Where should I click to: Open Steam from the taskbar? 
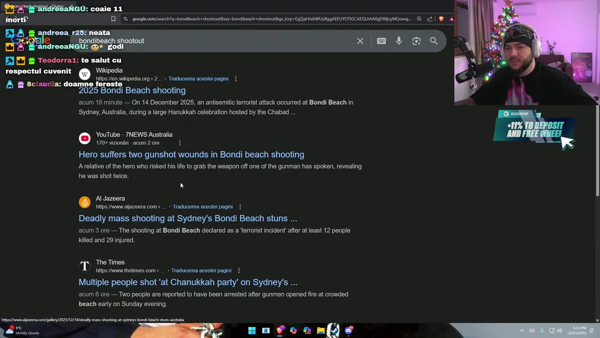coord(334,330)
